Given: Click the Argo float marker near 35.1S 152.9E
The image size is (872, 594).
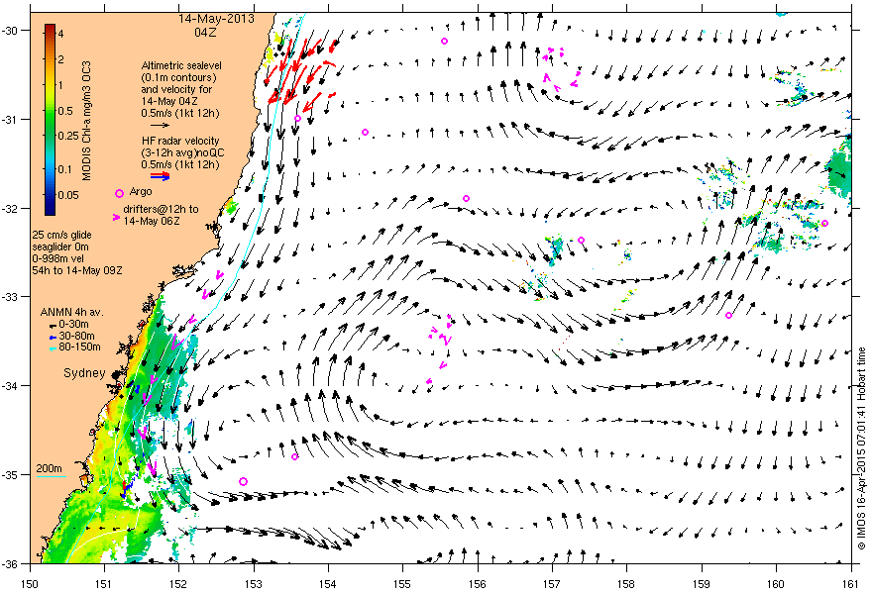Looking at the screenshot, I should pos(243,481).
